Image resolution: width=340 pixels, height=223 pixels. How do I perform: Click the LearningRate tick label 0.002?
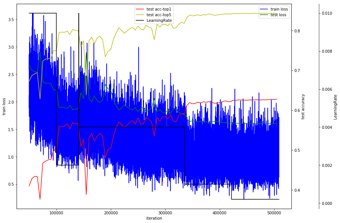(x=327, y=165)
